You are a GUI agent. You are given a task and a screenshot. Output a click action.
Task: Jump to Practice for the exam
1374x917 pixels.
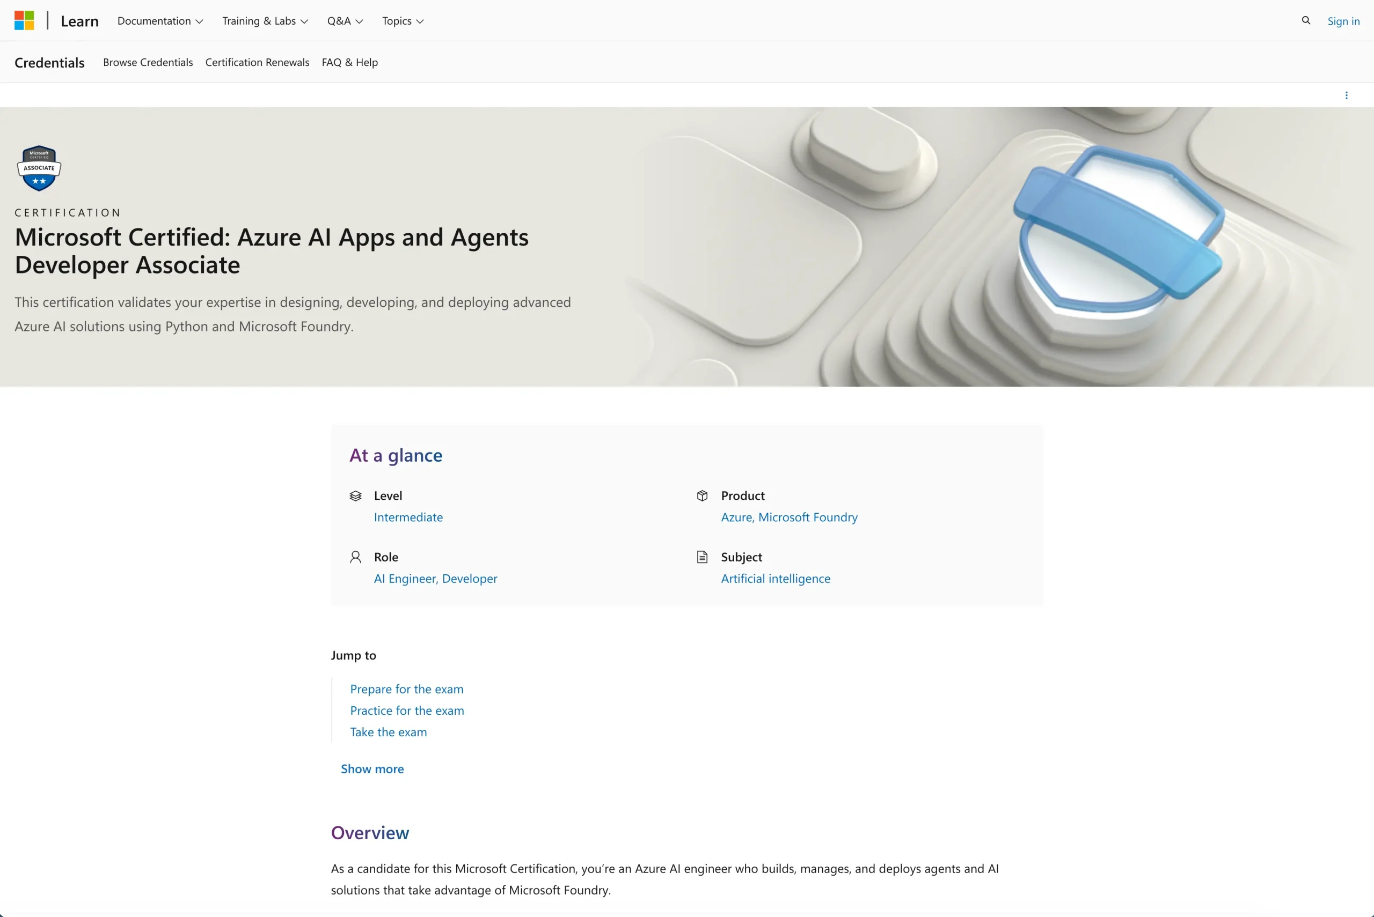point(407,711)
